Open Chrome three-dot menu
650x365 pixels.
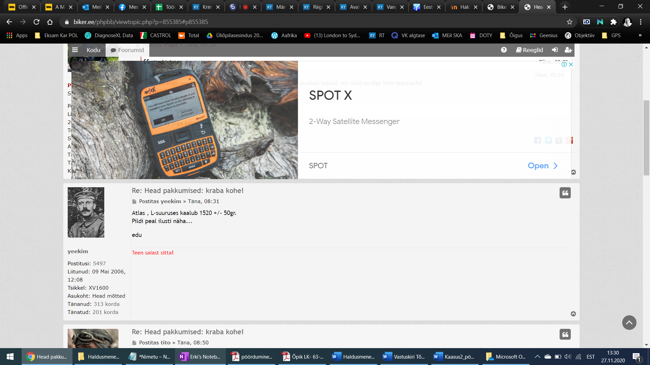(641, 22)
